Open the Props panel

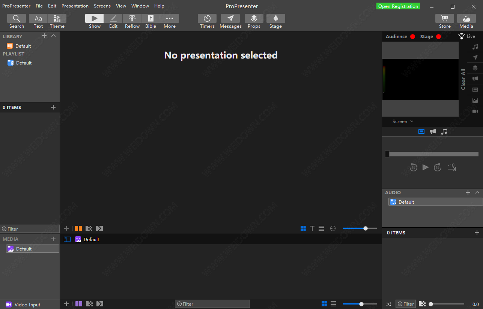point(254,21)
